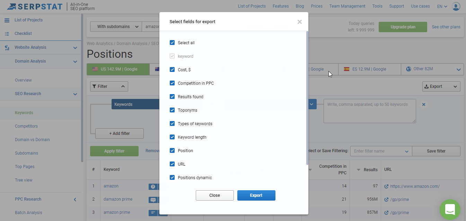Screen dimensions: 466x221
Task: Uncheck Keyword length checkbox
Action: click(172, 137)
